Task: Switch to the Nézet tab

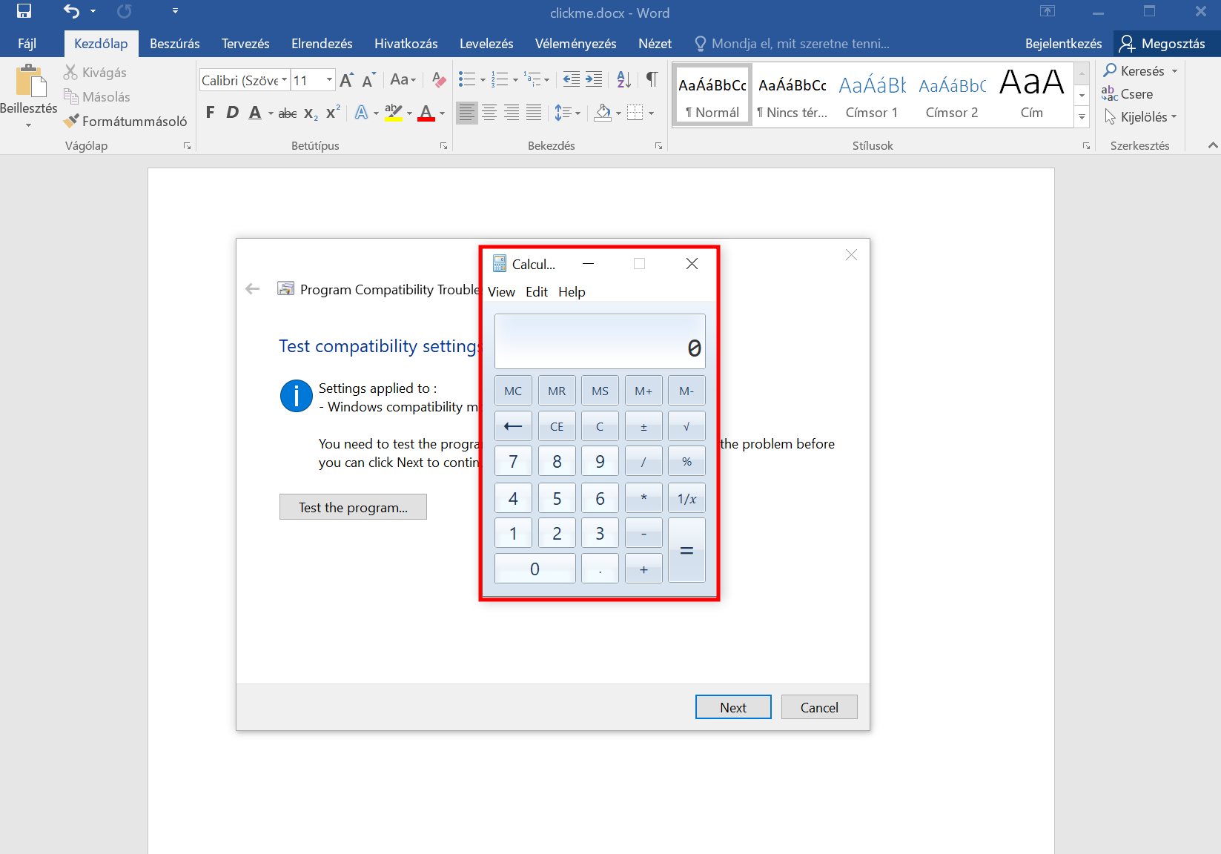Action: tap(655, 44)
